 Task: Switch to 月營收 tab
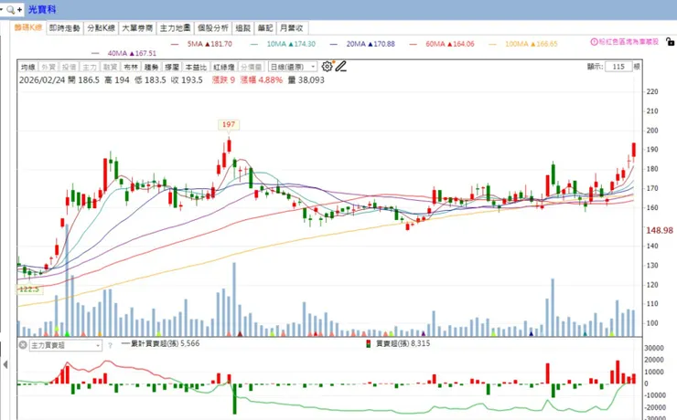(x=292, y=28)
